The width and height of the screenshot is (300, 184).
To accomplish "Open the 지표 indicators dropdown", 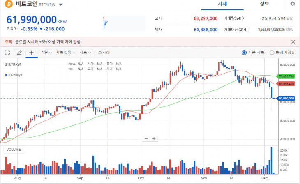I will pyautogui.click(x=85, y=53).
